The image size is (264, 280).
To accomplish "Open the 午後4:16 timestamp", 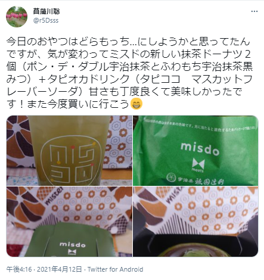I will click(19, 269).
